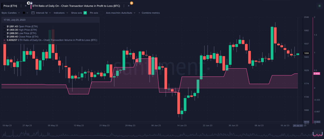Click the -0.667 ratio axis label

click(316, 111)
